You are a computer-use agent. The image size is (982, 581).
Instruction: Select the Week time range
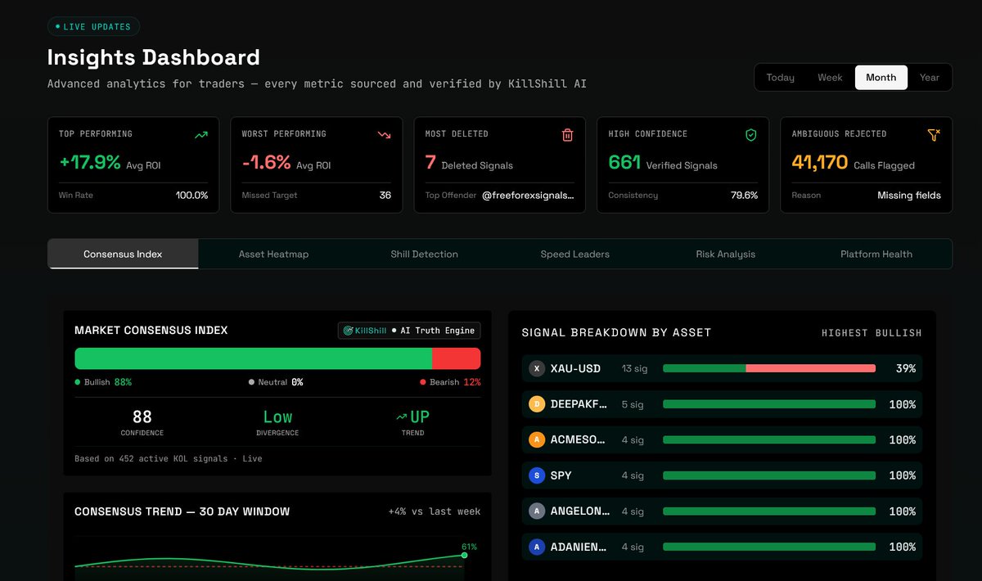830,77
